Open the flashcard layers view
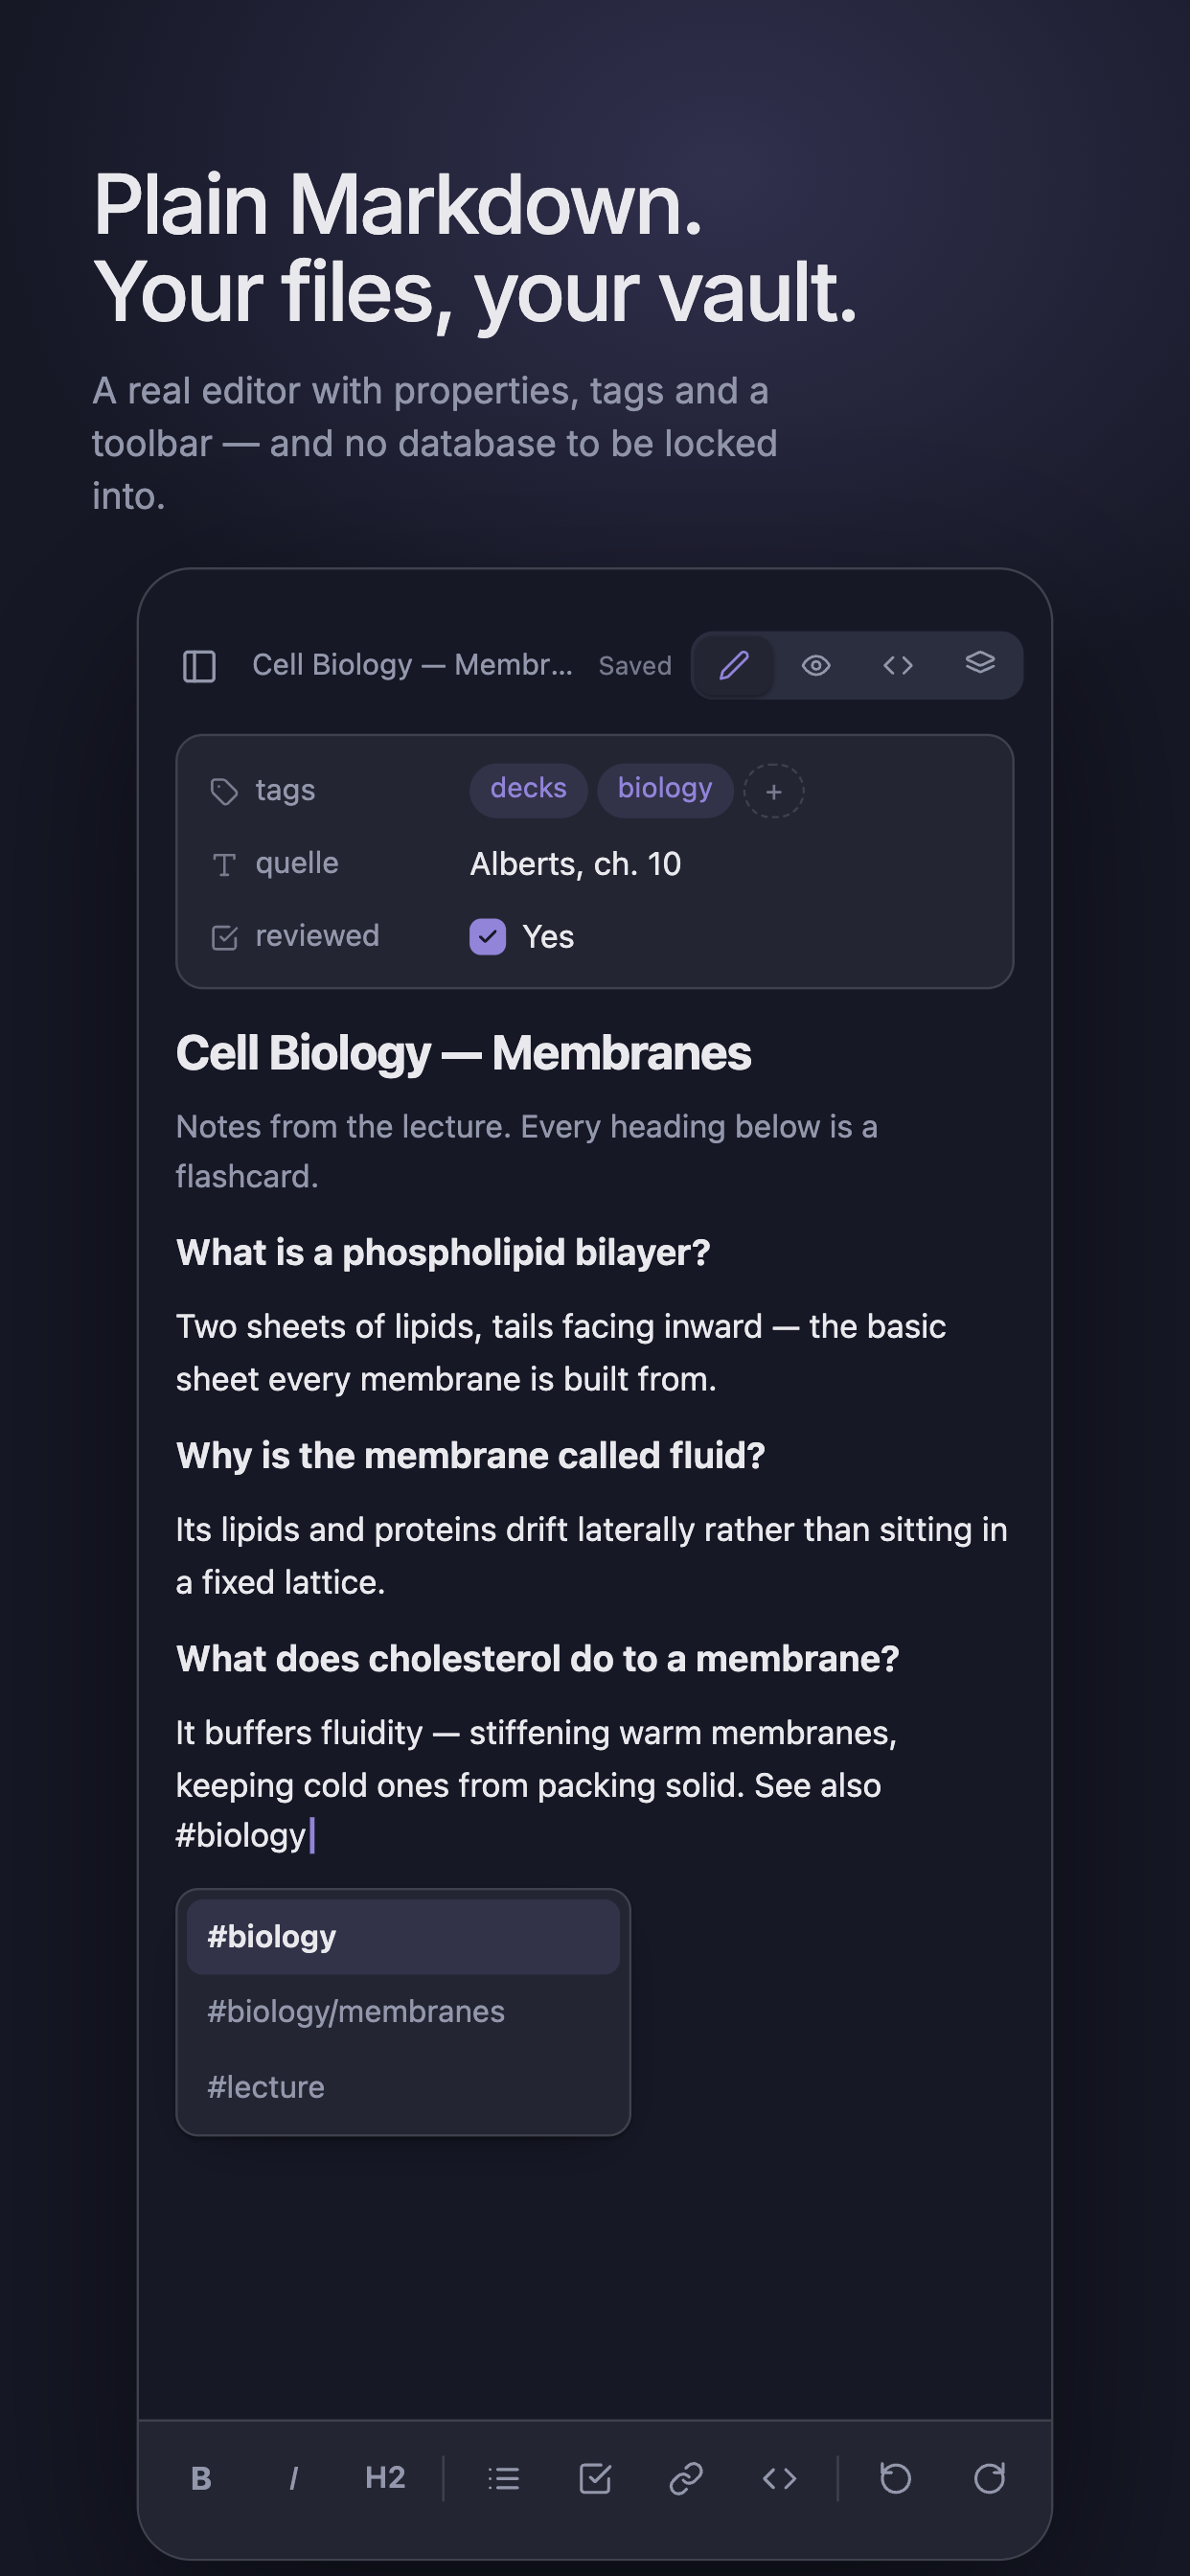 coord(980,665)
